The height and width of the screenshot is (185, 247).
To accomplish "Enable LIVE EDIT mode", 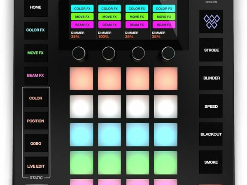I will 36,166.
